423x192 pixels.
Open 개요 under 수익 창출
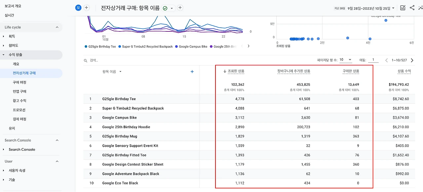pyautogui.click(x=16, y=64)
